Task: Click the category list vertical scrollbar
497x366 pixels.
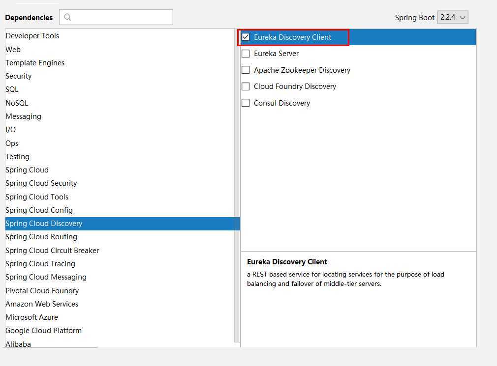Action: pos(237,187)
